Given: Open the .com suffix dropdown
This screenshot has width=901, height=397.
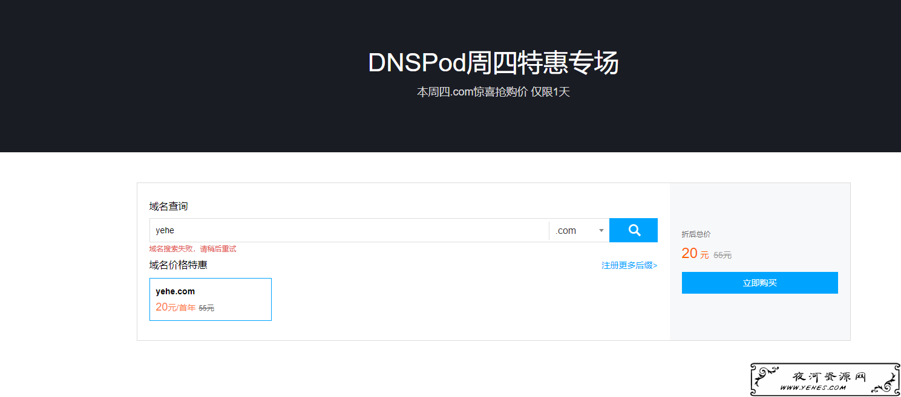Looking at the screenshot, I should coord(580,230).
